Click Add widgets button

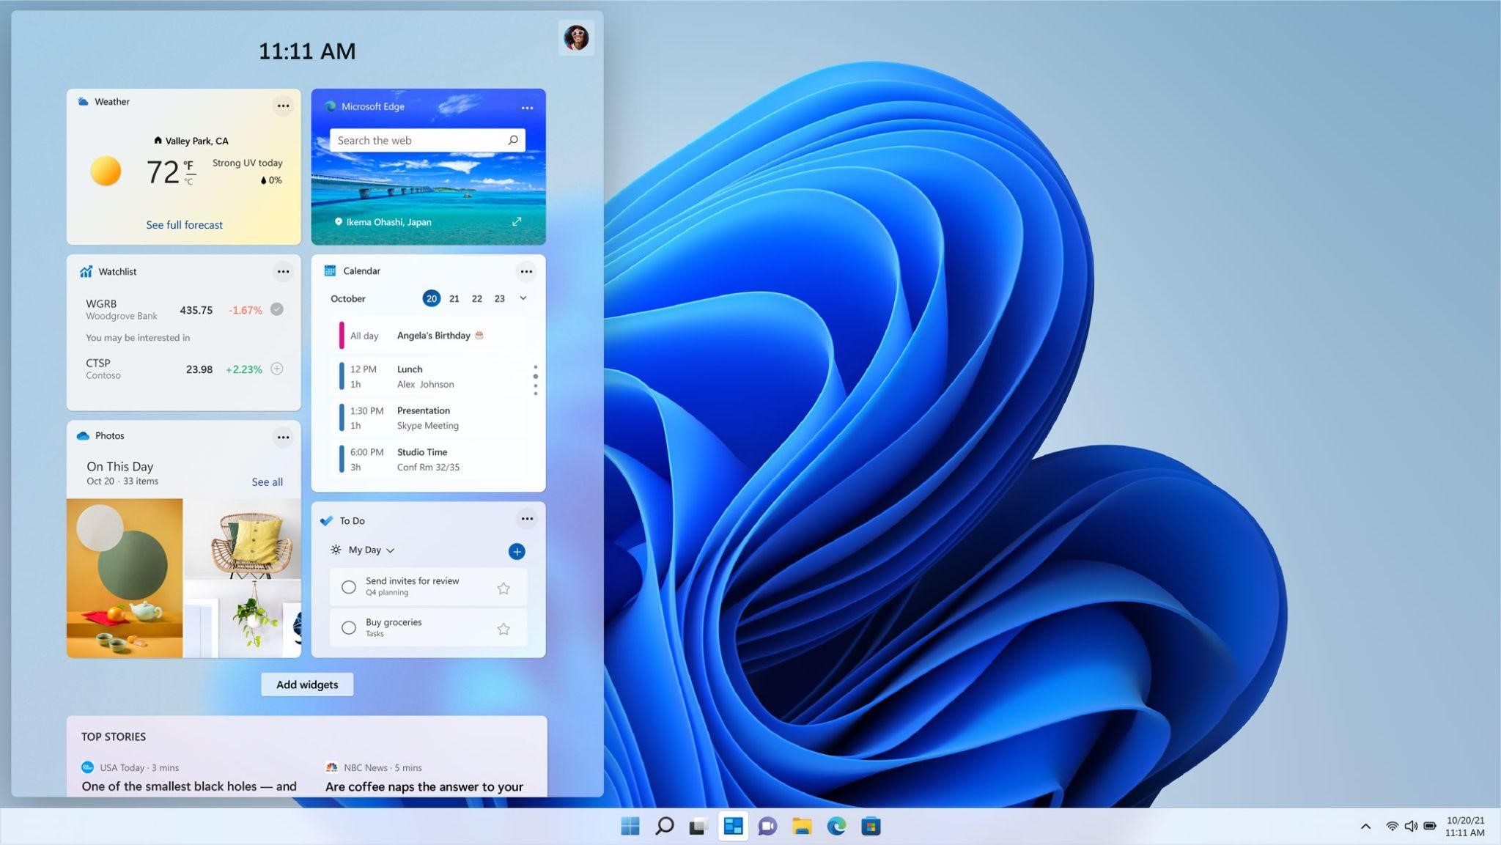pos(306,683)
